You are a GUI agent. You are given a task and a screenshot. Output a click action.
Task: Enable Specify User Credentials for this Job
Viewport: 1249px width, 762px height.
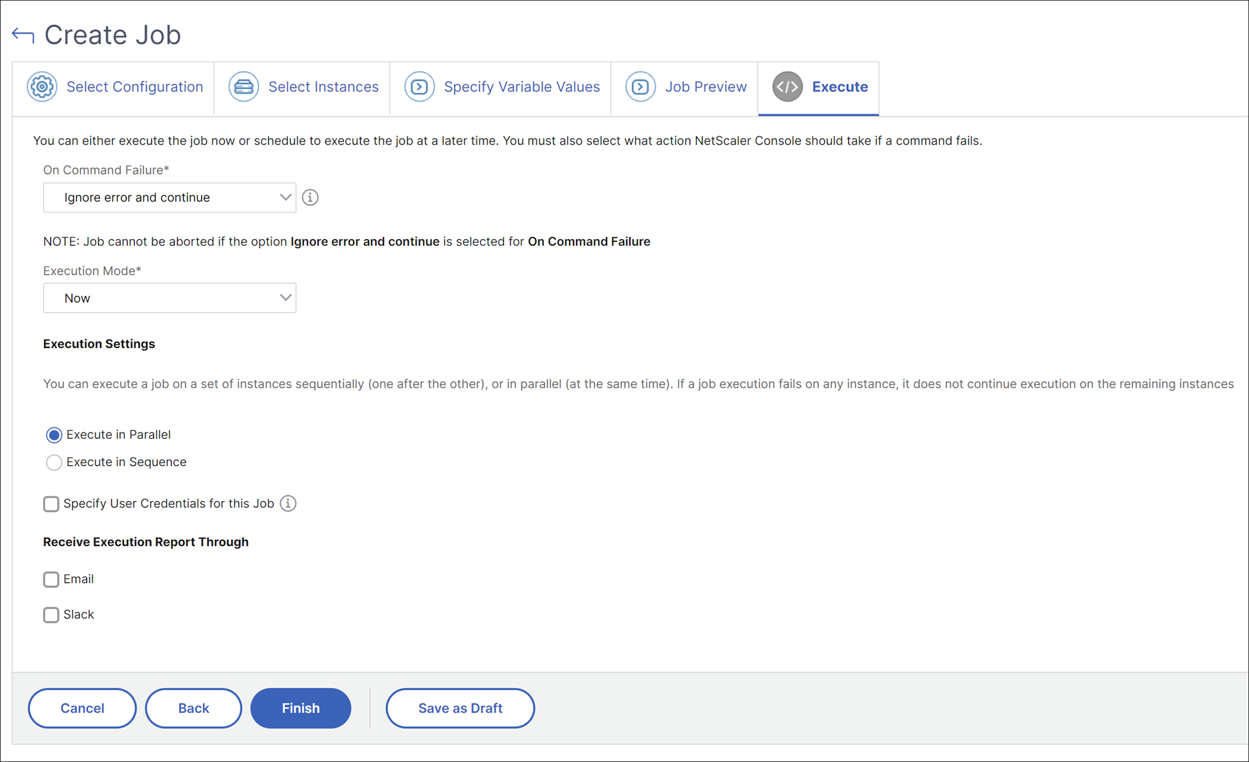[51, 504]
